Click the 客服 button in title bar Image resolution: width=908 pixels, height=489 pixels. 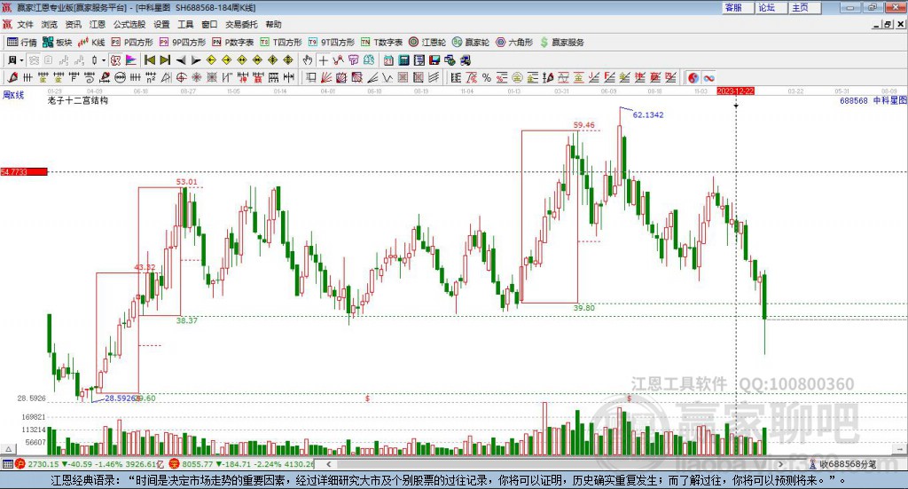click(738, 7)
